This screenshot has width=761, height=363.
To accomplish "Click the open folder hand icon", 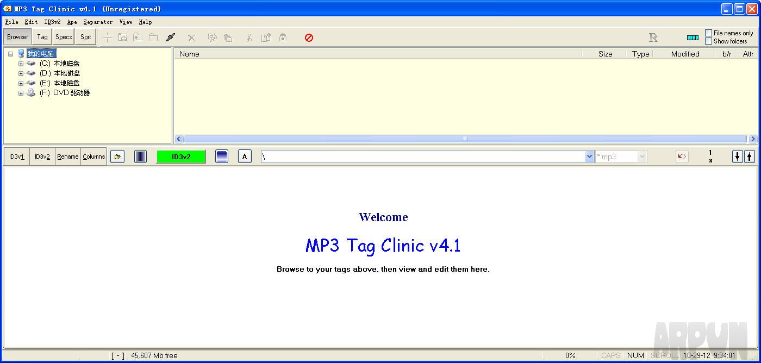I will point(117,157).
